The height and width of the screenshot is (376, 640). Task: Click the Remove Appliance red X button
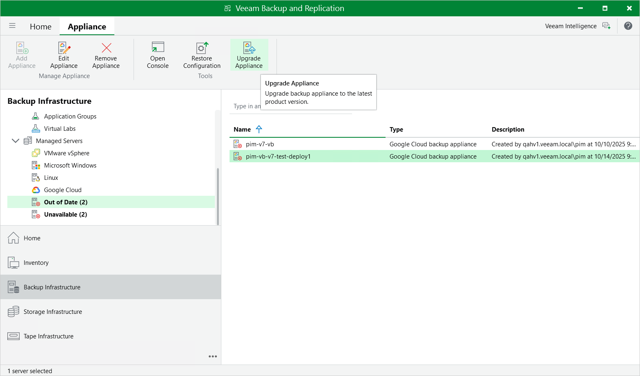point(106,48)
